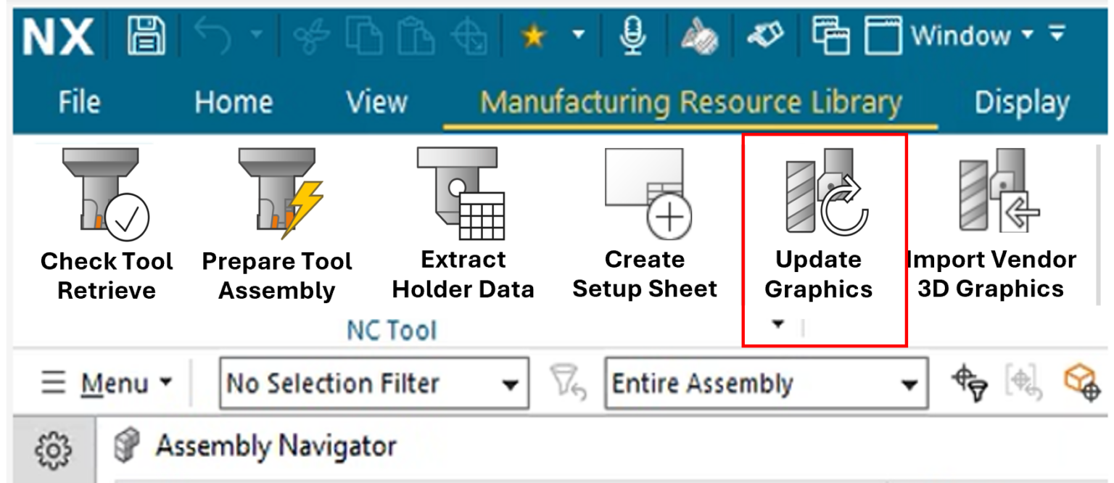The image size is (1114, 483).
Task: Open the voice command microphone icon
Action: [632, 35]
